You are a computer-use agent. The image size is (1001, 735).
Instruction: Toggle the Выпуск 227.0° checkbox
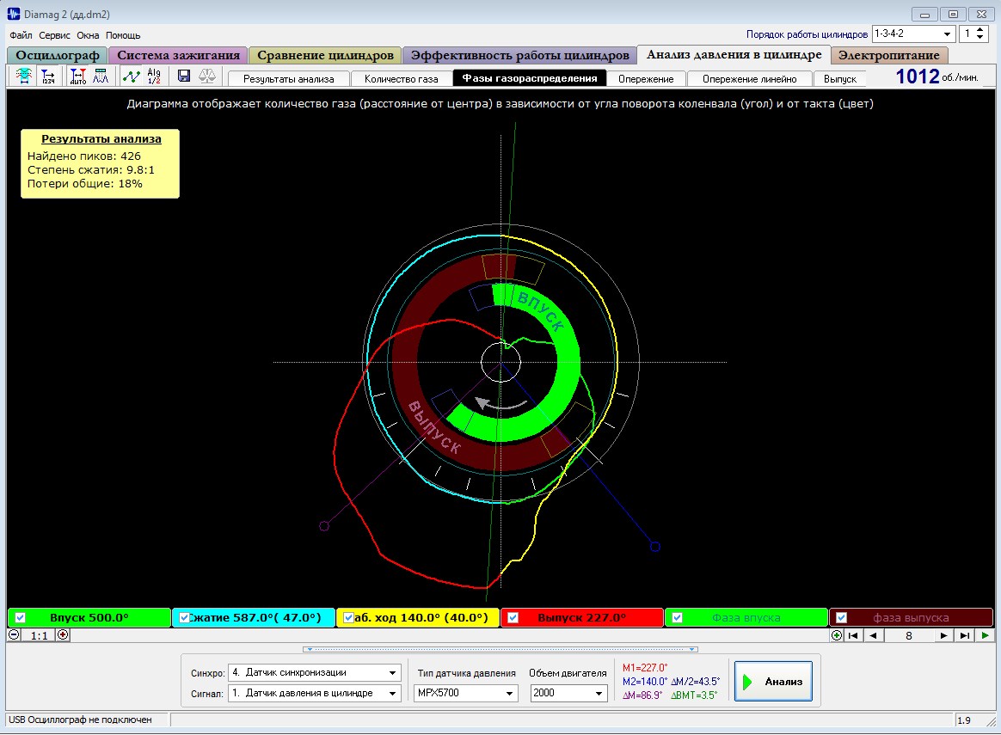[513, 617]
